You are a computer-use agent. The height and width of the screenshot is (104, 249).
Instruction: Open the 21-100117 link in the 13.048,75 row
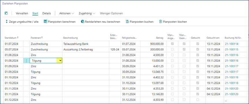click(231, 72)
